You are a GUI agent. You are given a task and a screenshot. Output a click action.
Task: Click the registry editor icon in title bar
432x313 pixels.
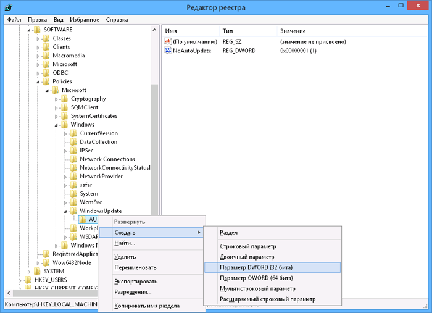[7, 7]
